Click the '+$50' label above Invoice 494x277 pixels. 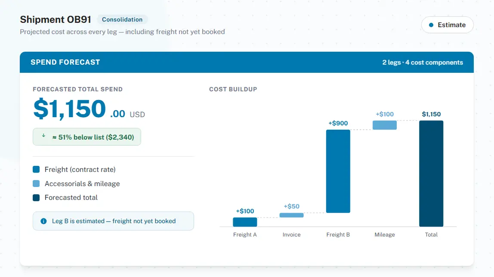pos(291,206)
